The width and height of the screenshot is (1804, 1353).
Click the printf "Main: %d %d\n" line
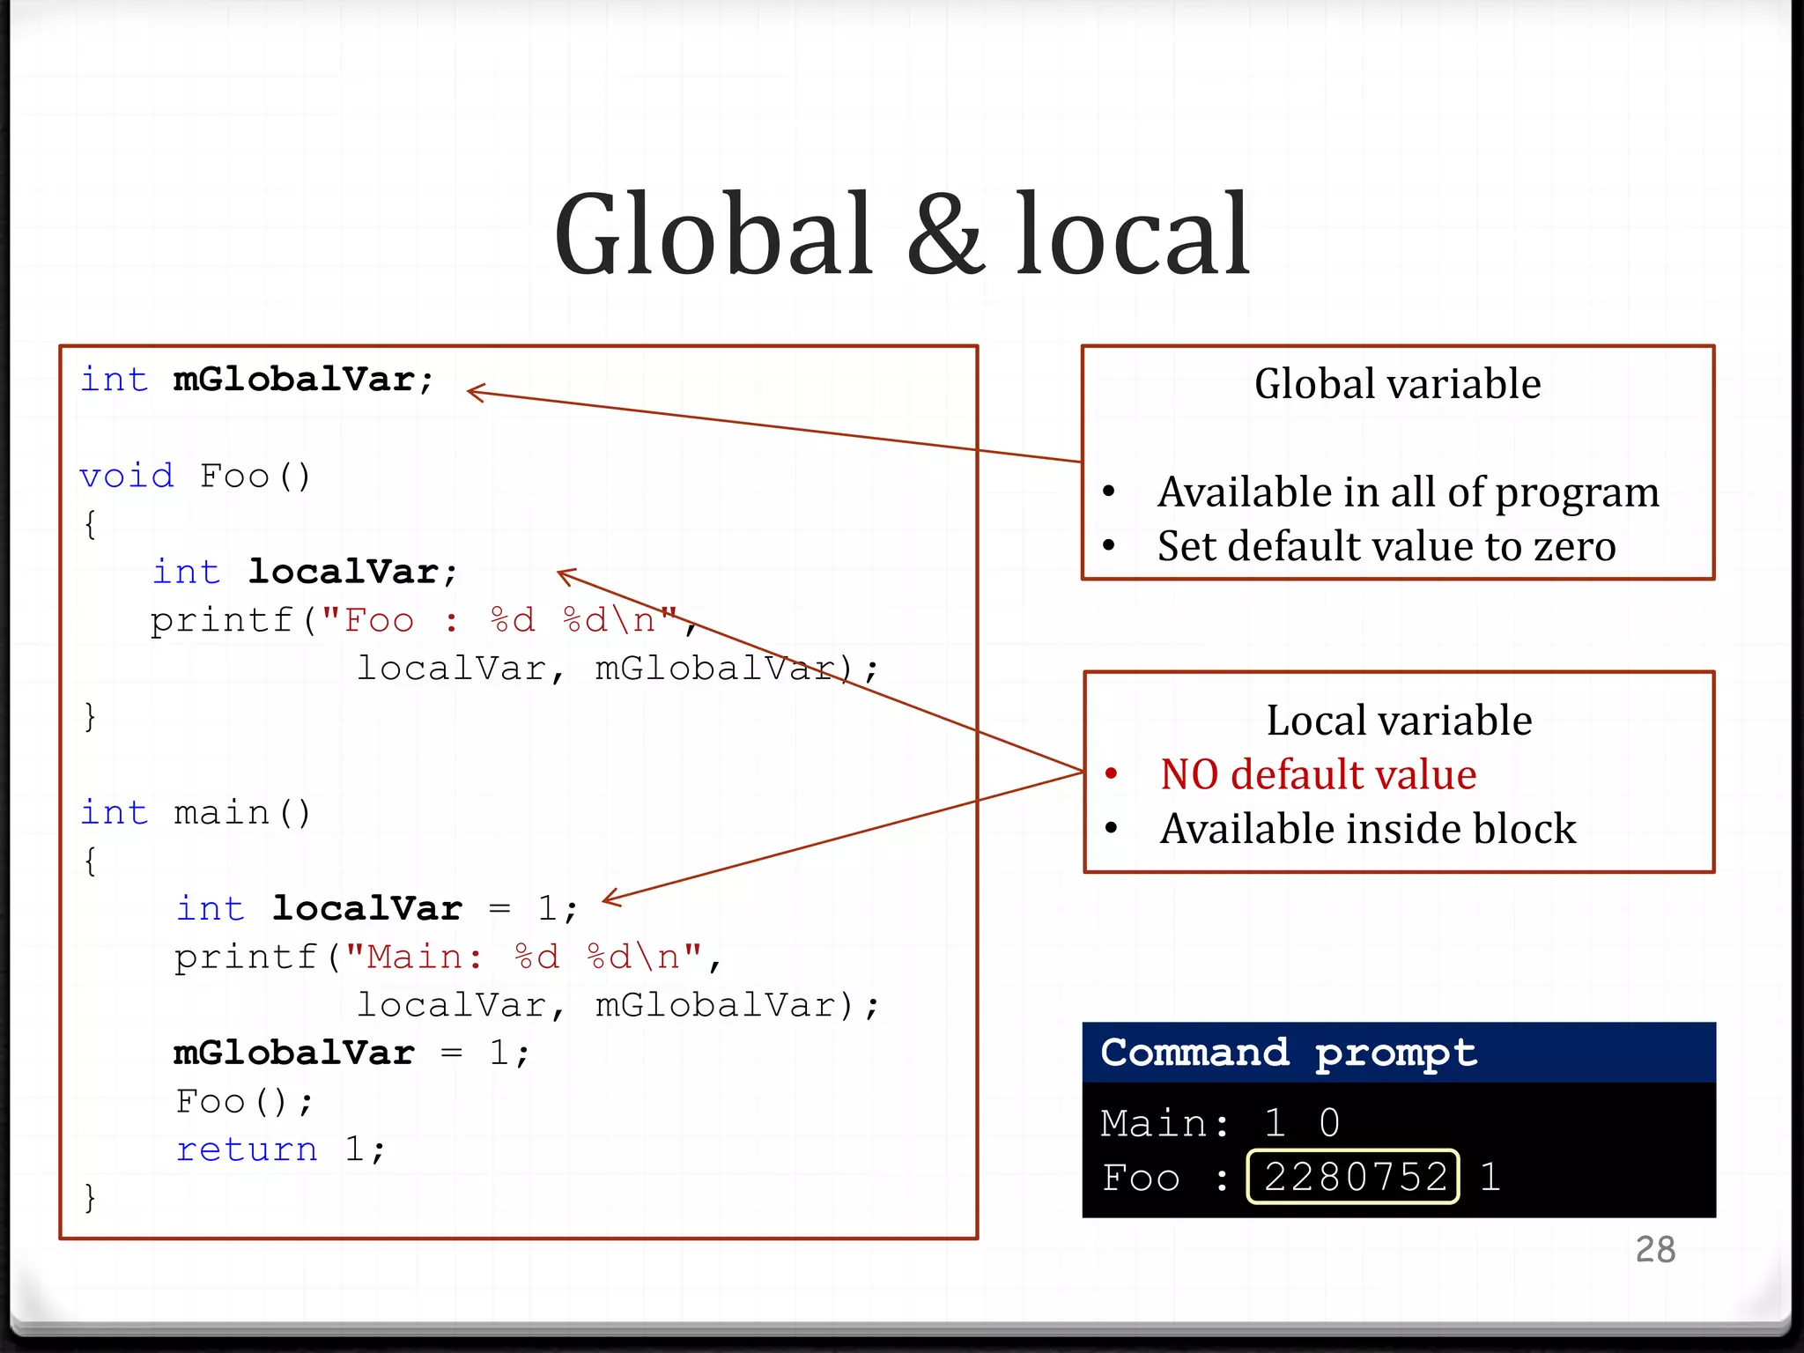click(447, 957)
